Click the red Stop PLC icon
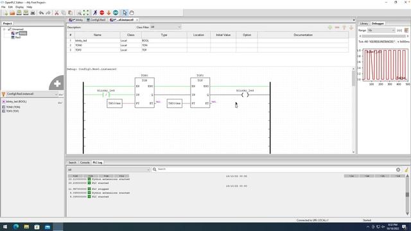Viewport: 411px width, 231px height. pos(101,13)
